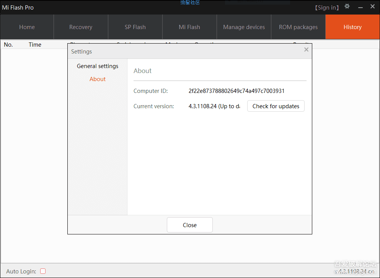Click the No. column header
This screenshot has width=380, height=278.
pyautogui.click(x=8, y=45)
